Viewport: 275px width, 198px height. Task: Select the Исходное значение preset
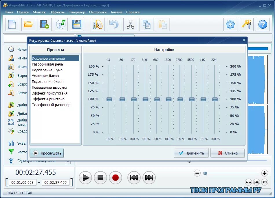click(x=55, y=58)
